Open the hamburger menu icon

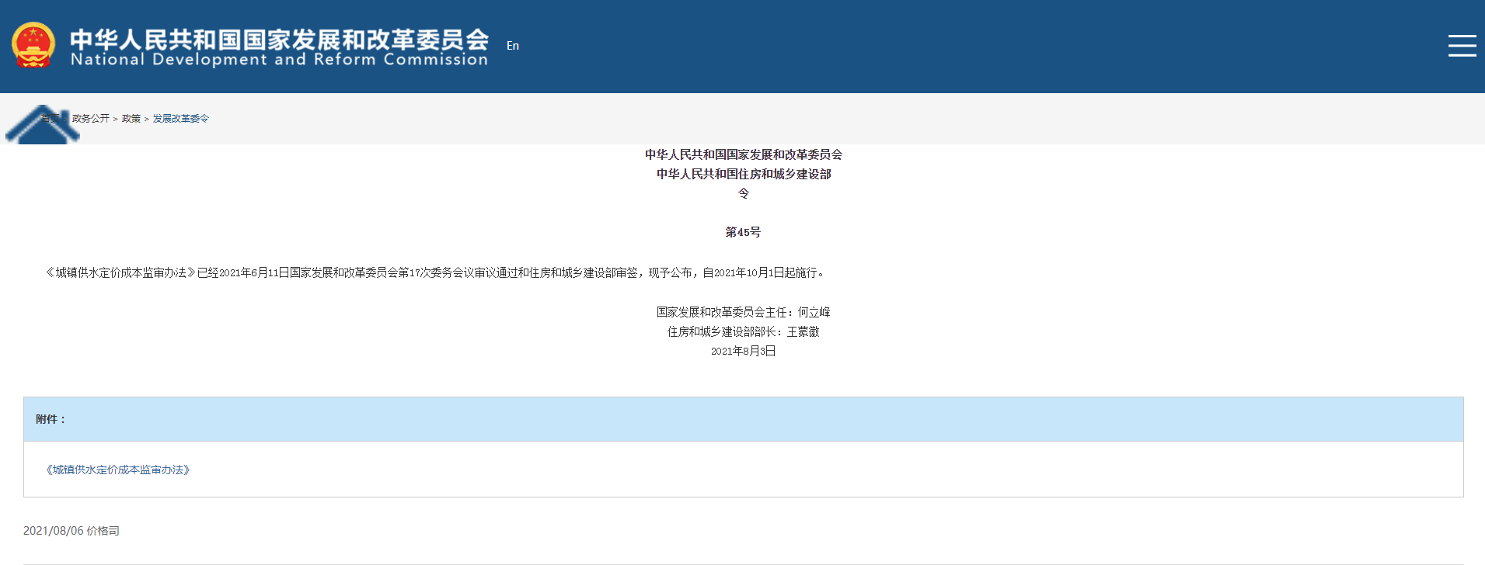[x=1462, y=46]
